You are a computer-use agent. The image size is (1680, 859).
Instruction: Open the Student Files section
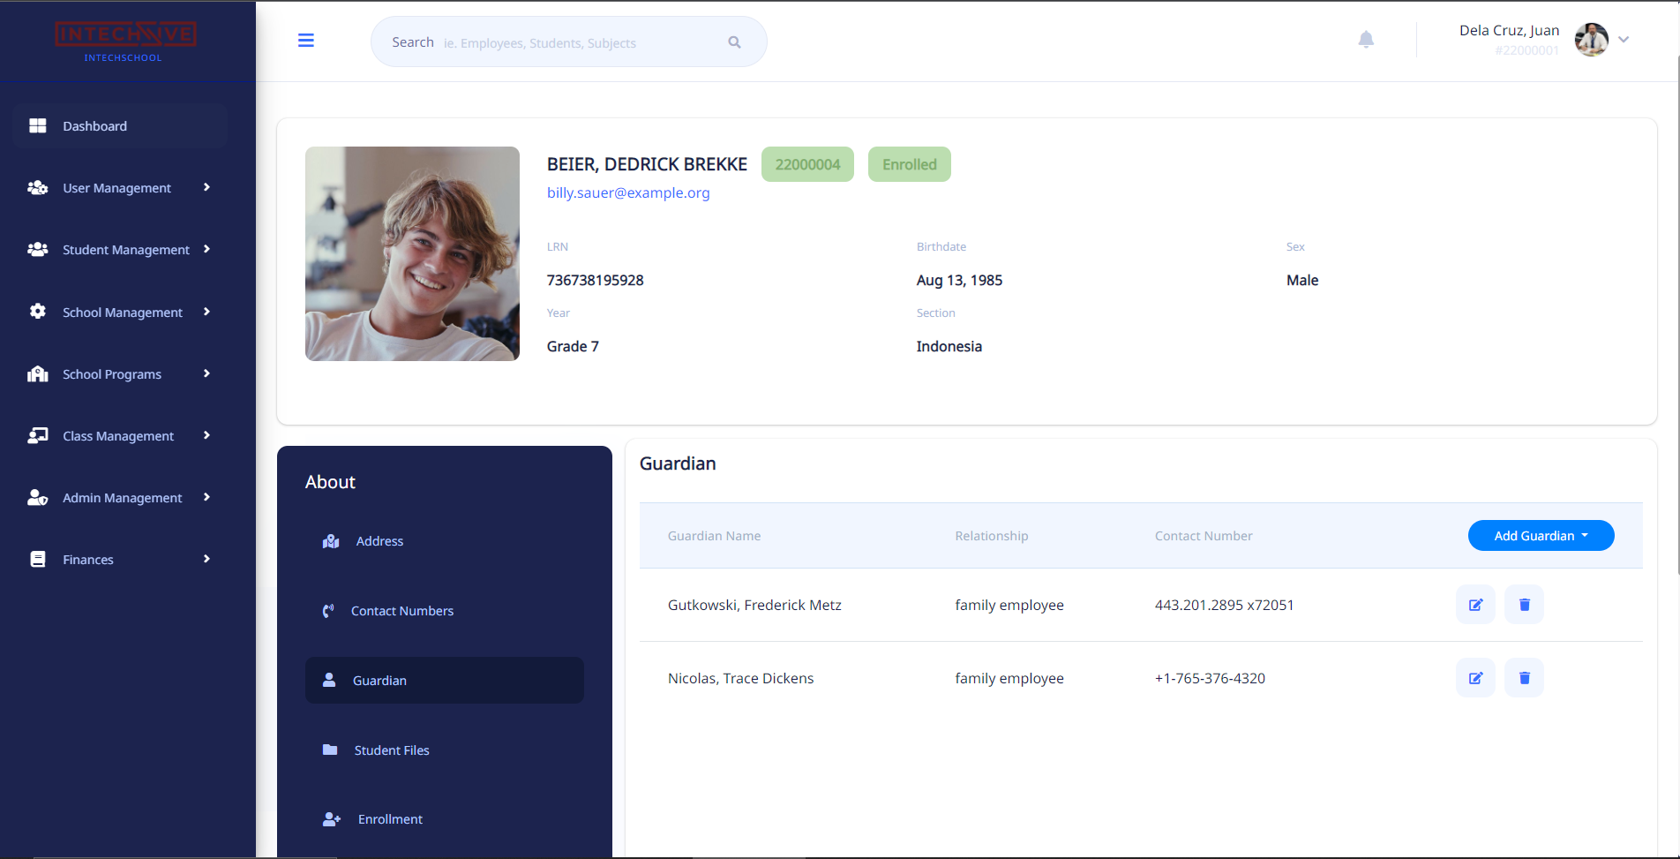pos(392,750)
